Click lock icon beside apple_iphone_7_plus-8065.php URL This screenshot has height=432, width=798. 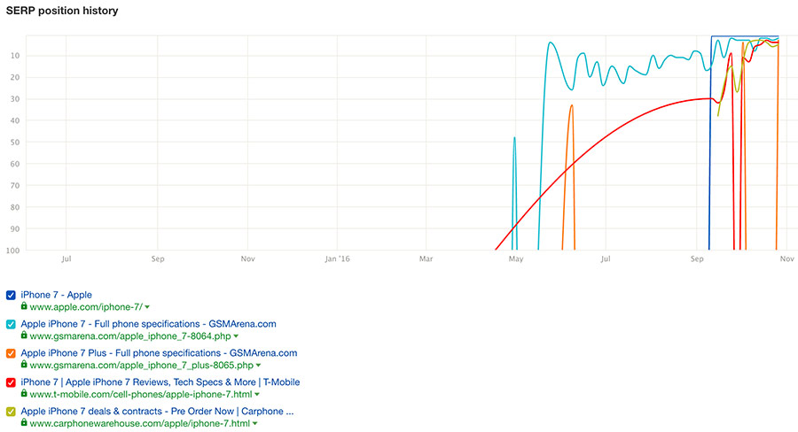pos(24,365)
